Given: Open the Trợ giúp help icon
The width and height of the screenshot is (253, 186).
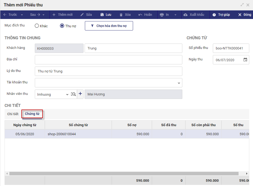Looking at the screenshot, I should (214, 15).
